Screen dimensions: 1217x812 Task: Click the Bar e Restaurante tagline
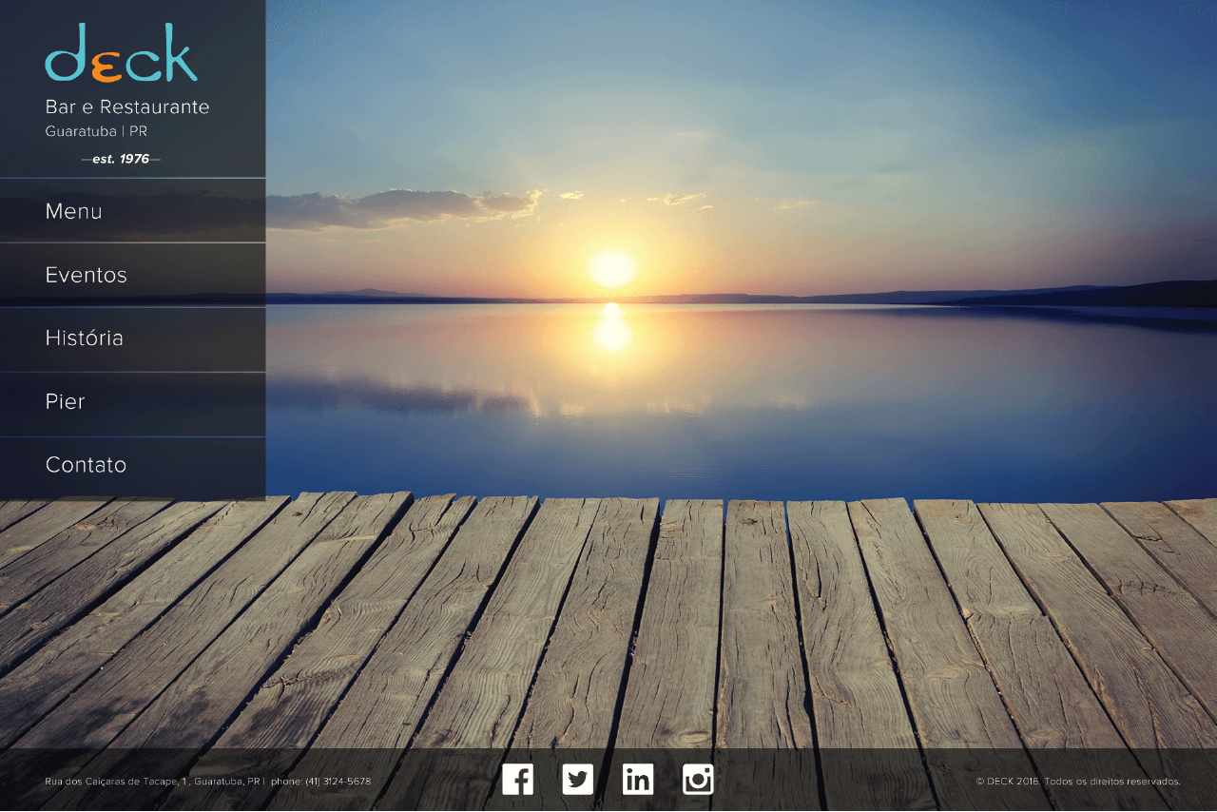click(127, 106)
